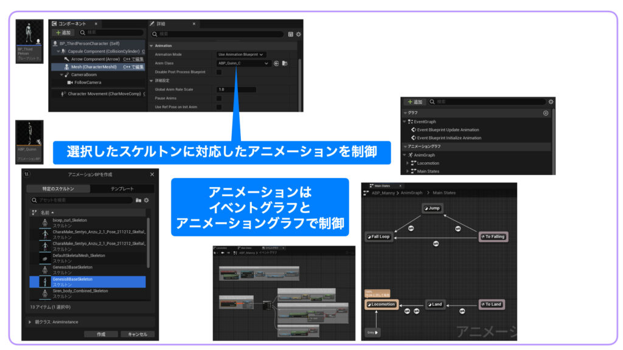
Task: Browse to Anim Class asset folder icon
Action: [x=285, y=63]
